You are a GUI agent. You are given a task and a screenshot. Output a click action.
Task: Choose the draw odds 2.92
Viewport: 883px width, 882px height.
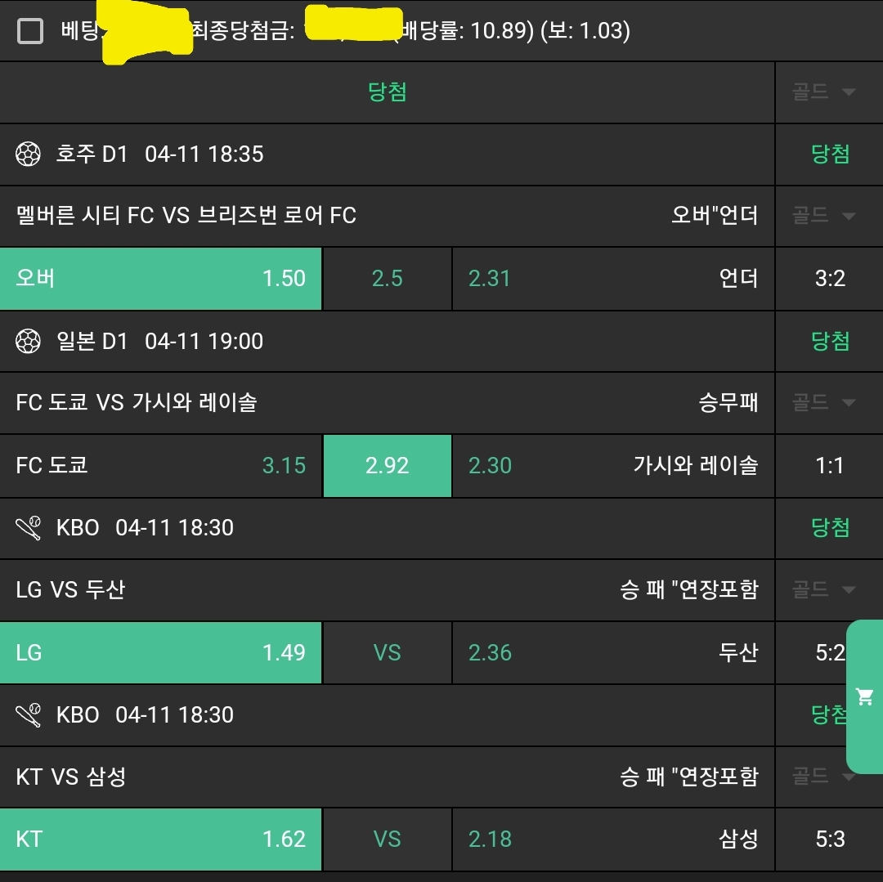tap(388, 466)
